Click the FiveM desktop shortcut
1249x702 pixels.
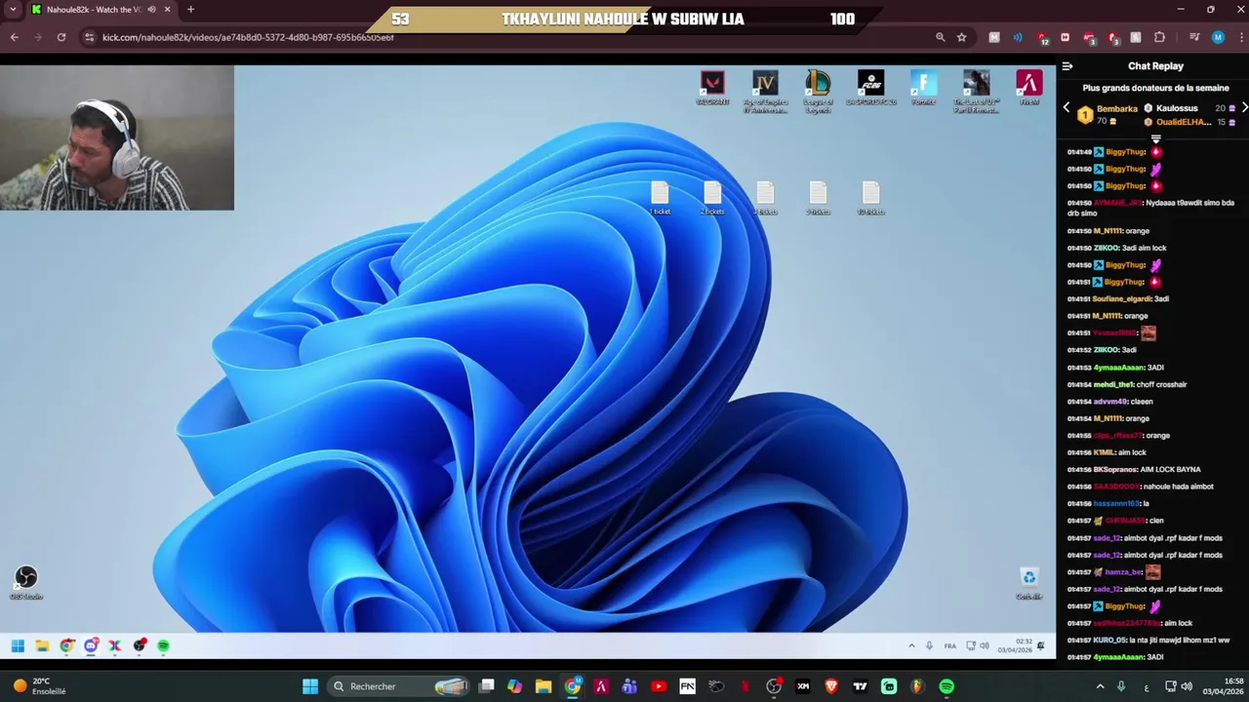click(x=1028, y=89)
